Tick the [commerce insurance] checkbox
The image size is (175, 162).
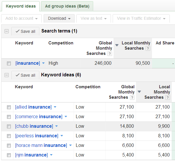[x=9, y=117]
